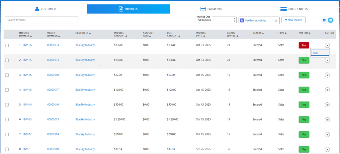Open order number 00000134 link

[53, 45]
